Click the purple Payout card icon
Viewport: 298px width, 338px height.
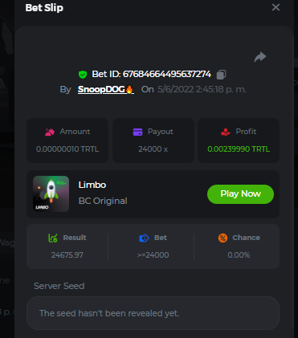pyautogui.click(x=137, y=132)
